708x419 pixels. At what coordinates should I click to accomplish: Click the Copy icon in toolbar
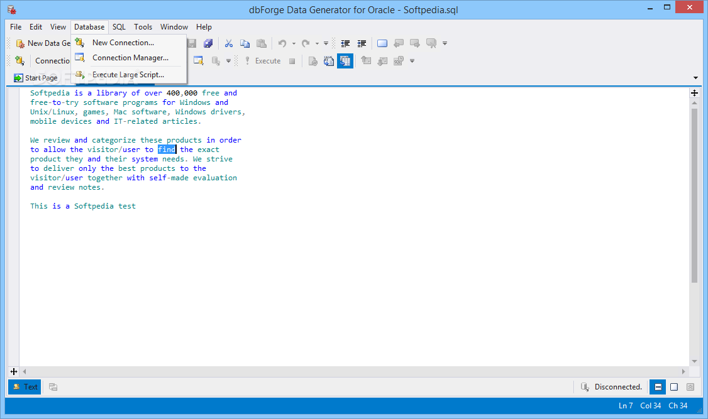point(245,43)
